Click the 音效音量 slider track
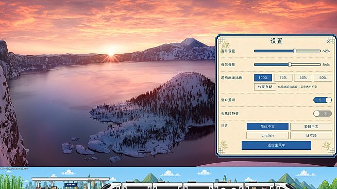Screen dimensions: 337x189 pos(287,65)
